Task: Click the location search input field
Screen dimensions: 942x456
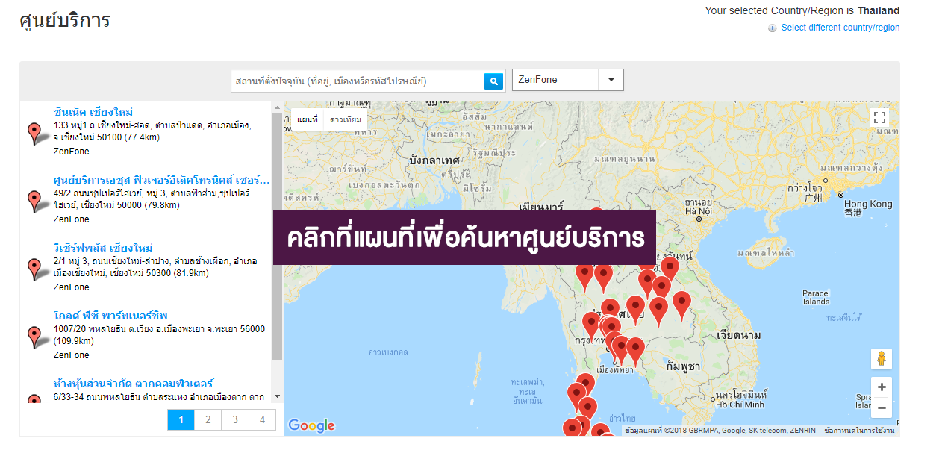Action: [358, 81]
